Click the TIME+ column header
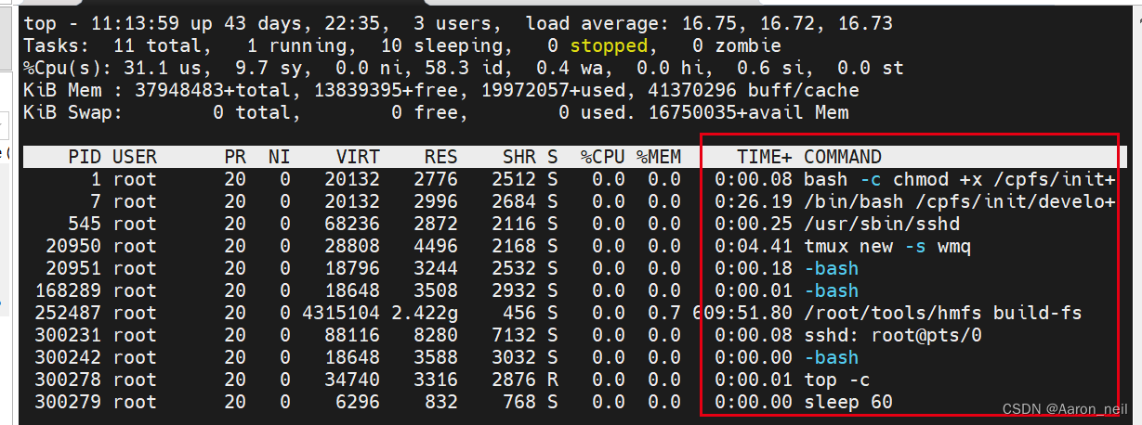This screenshot has width=1142, height=425. pos(765,157)
